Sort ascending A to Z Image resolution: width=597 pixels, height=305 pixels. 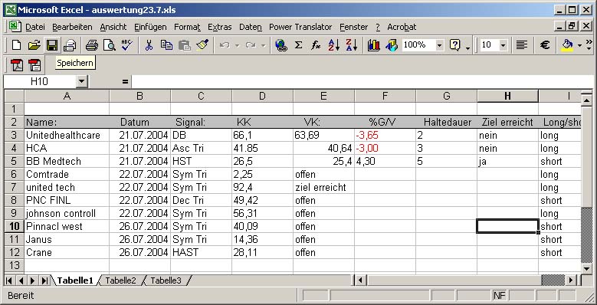point(334,45)
